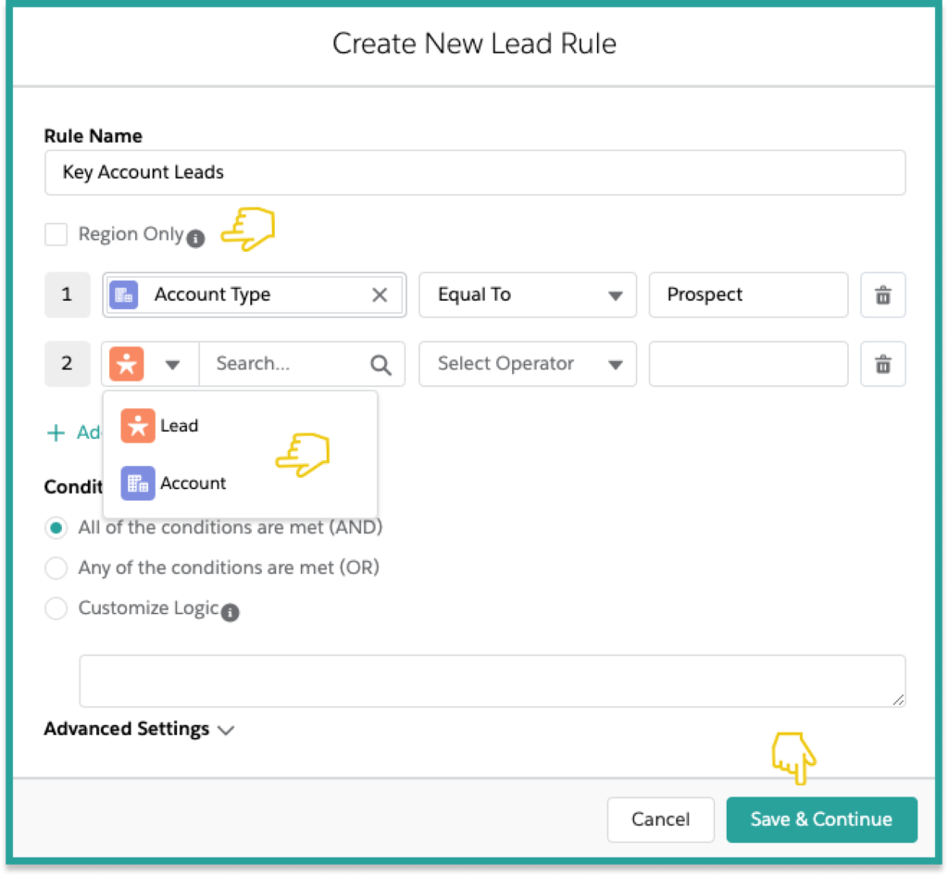Image resolution: width=948 pixels, height=876 pixels.
Task: Click the search magnifier icon in row 2
Action: 380,365
